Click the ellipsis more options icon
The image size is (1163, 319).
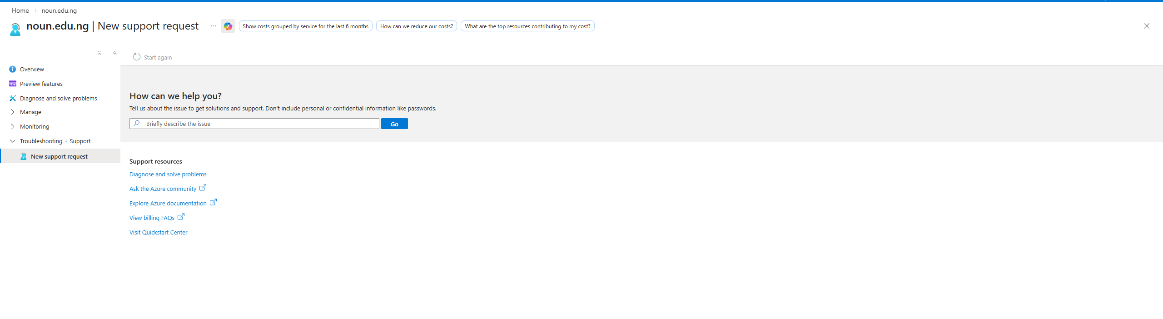214,26
